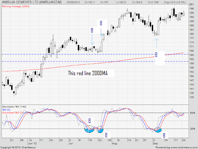This screenshot has width=198, height=149.
Task: Click the 141 price axis label
Action: [192, 89]
